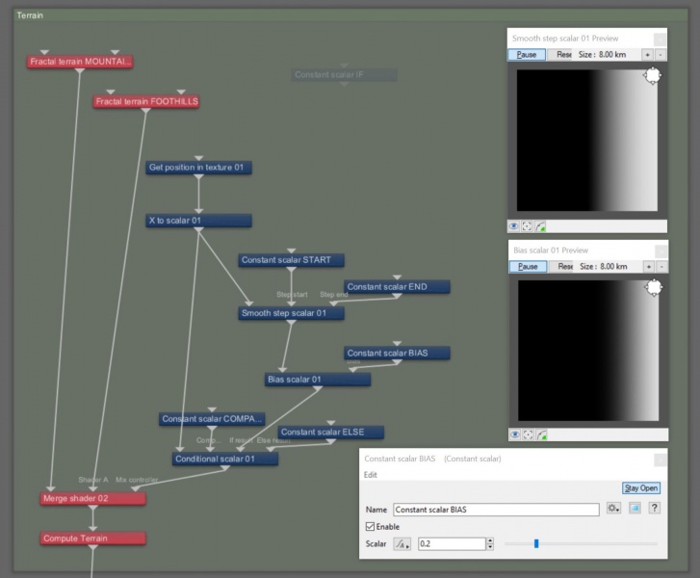This screenshot has width=700, height=578.
Task: Toggle eye icon in Bias scalar preview
Action: pos(515,434)
